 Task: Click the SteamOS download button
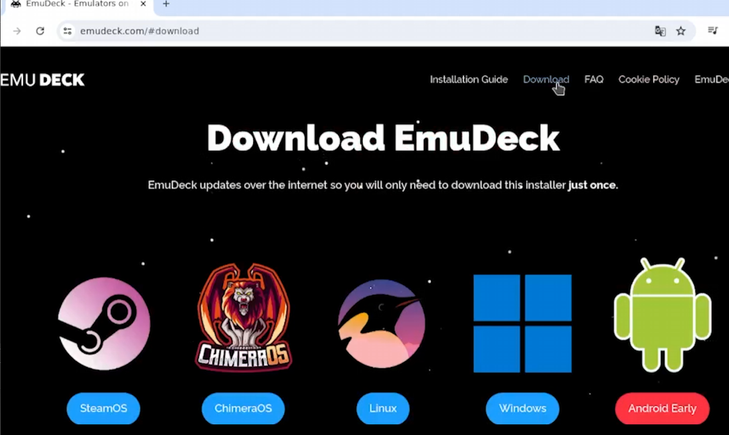pyautogui.click(x=103, y=408)
